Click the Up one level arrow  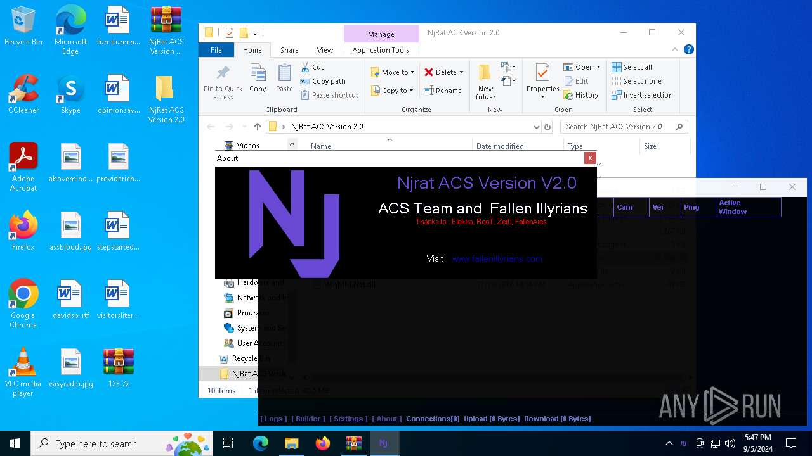[257, 127]
